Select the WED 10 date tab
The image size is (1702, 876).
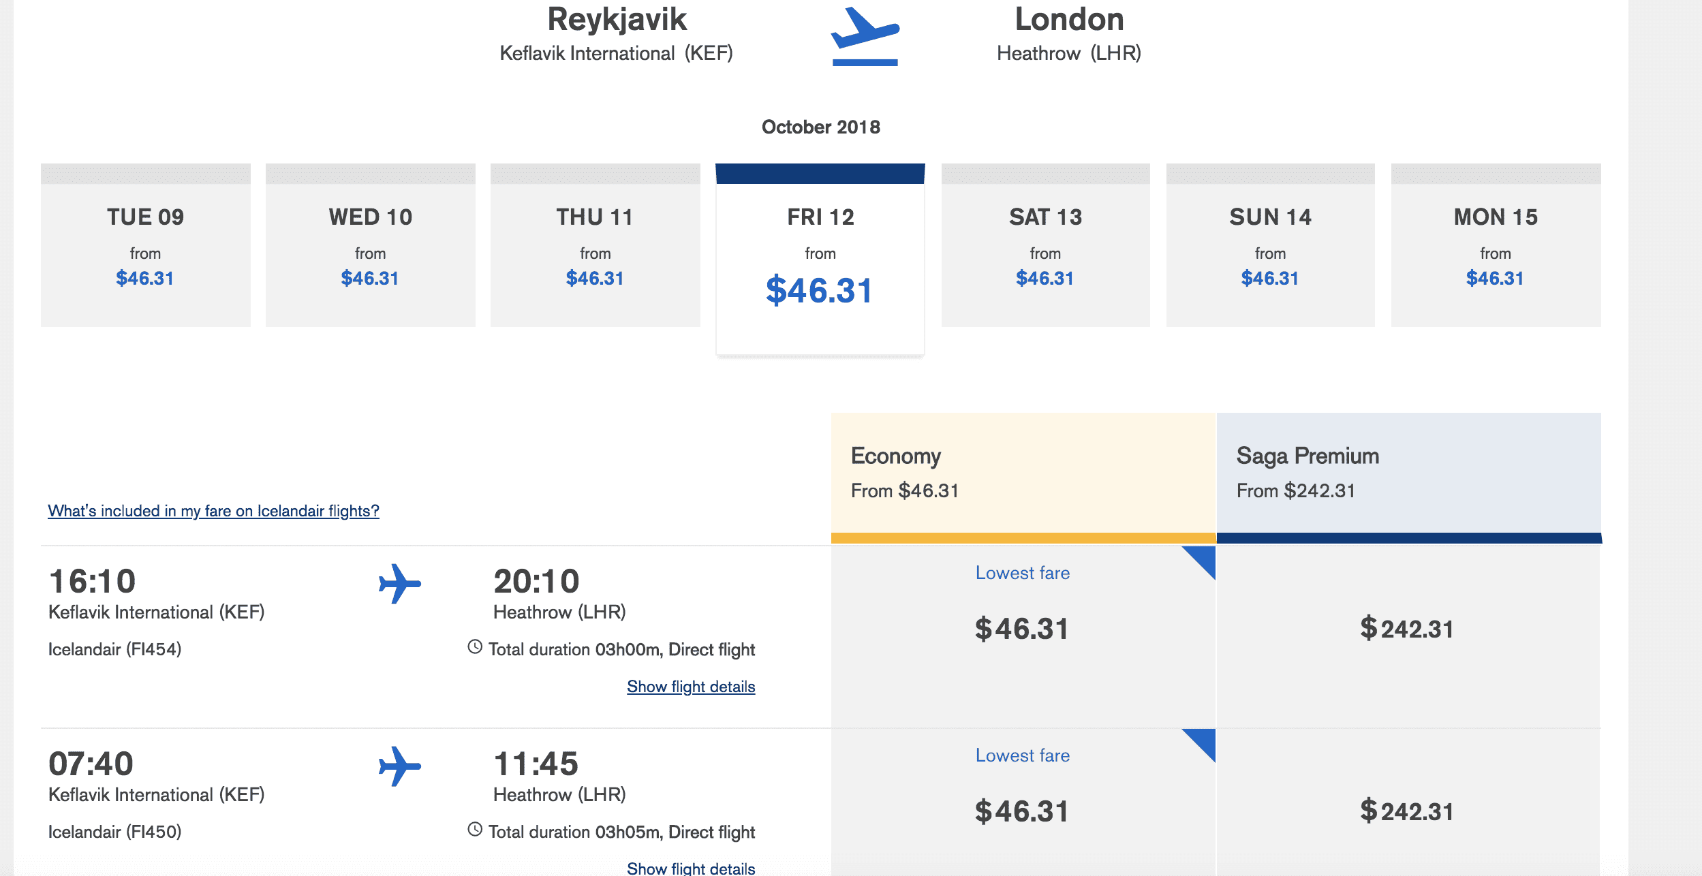pyautogui.click(x=370, y=245)
